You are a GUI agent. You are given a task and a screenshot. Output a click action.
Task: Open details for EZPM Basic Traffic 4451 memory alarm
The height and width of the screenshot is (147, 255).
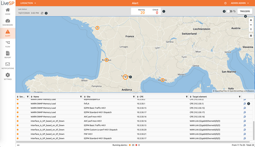tap(245, 108)
